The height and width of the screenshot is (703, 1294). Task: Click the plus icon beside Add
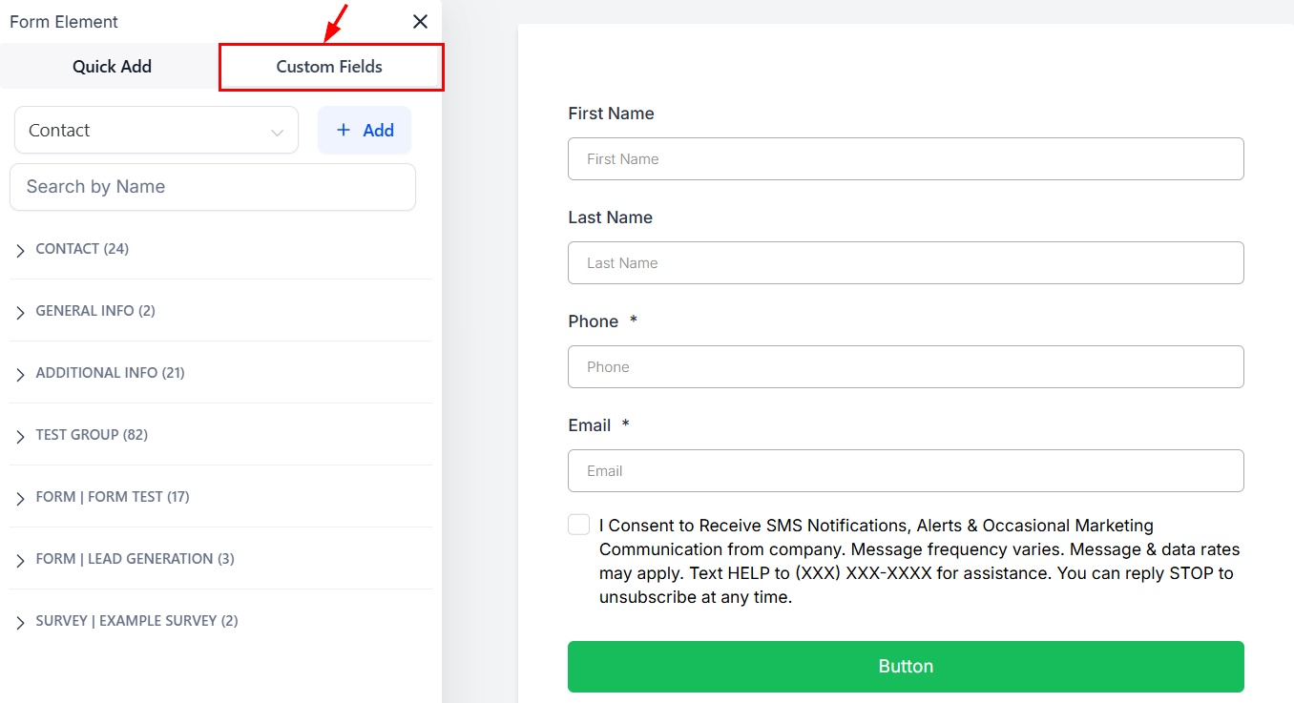pyautogui.click(x=344, y=131)
